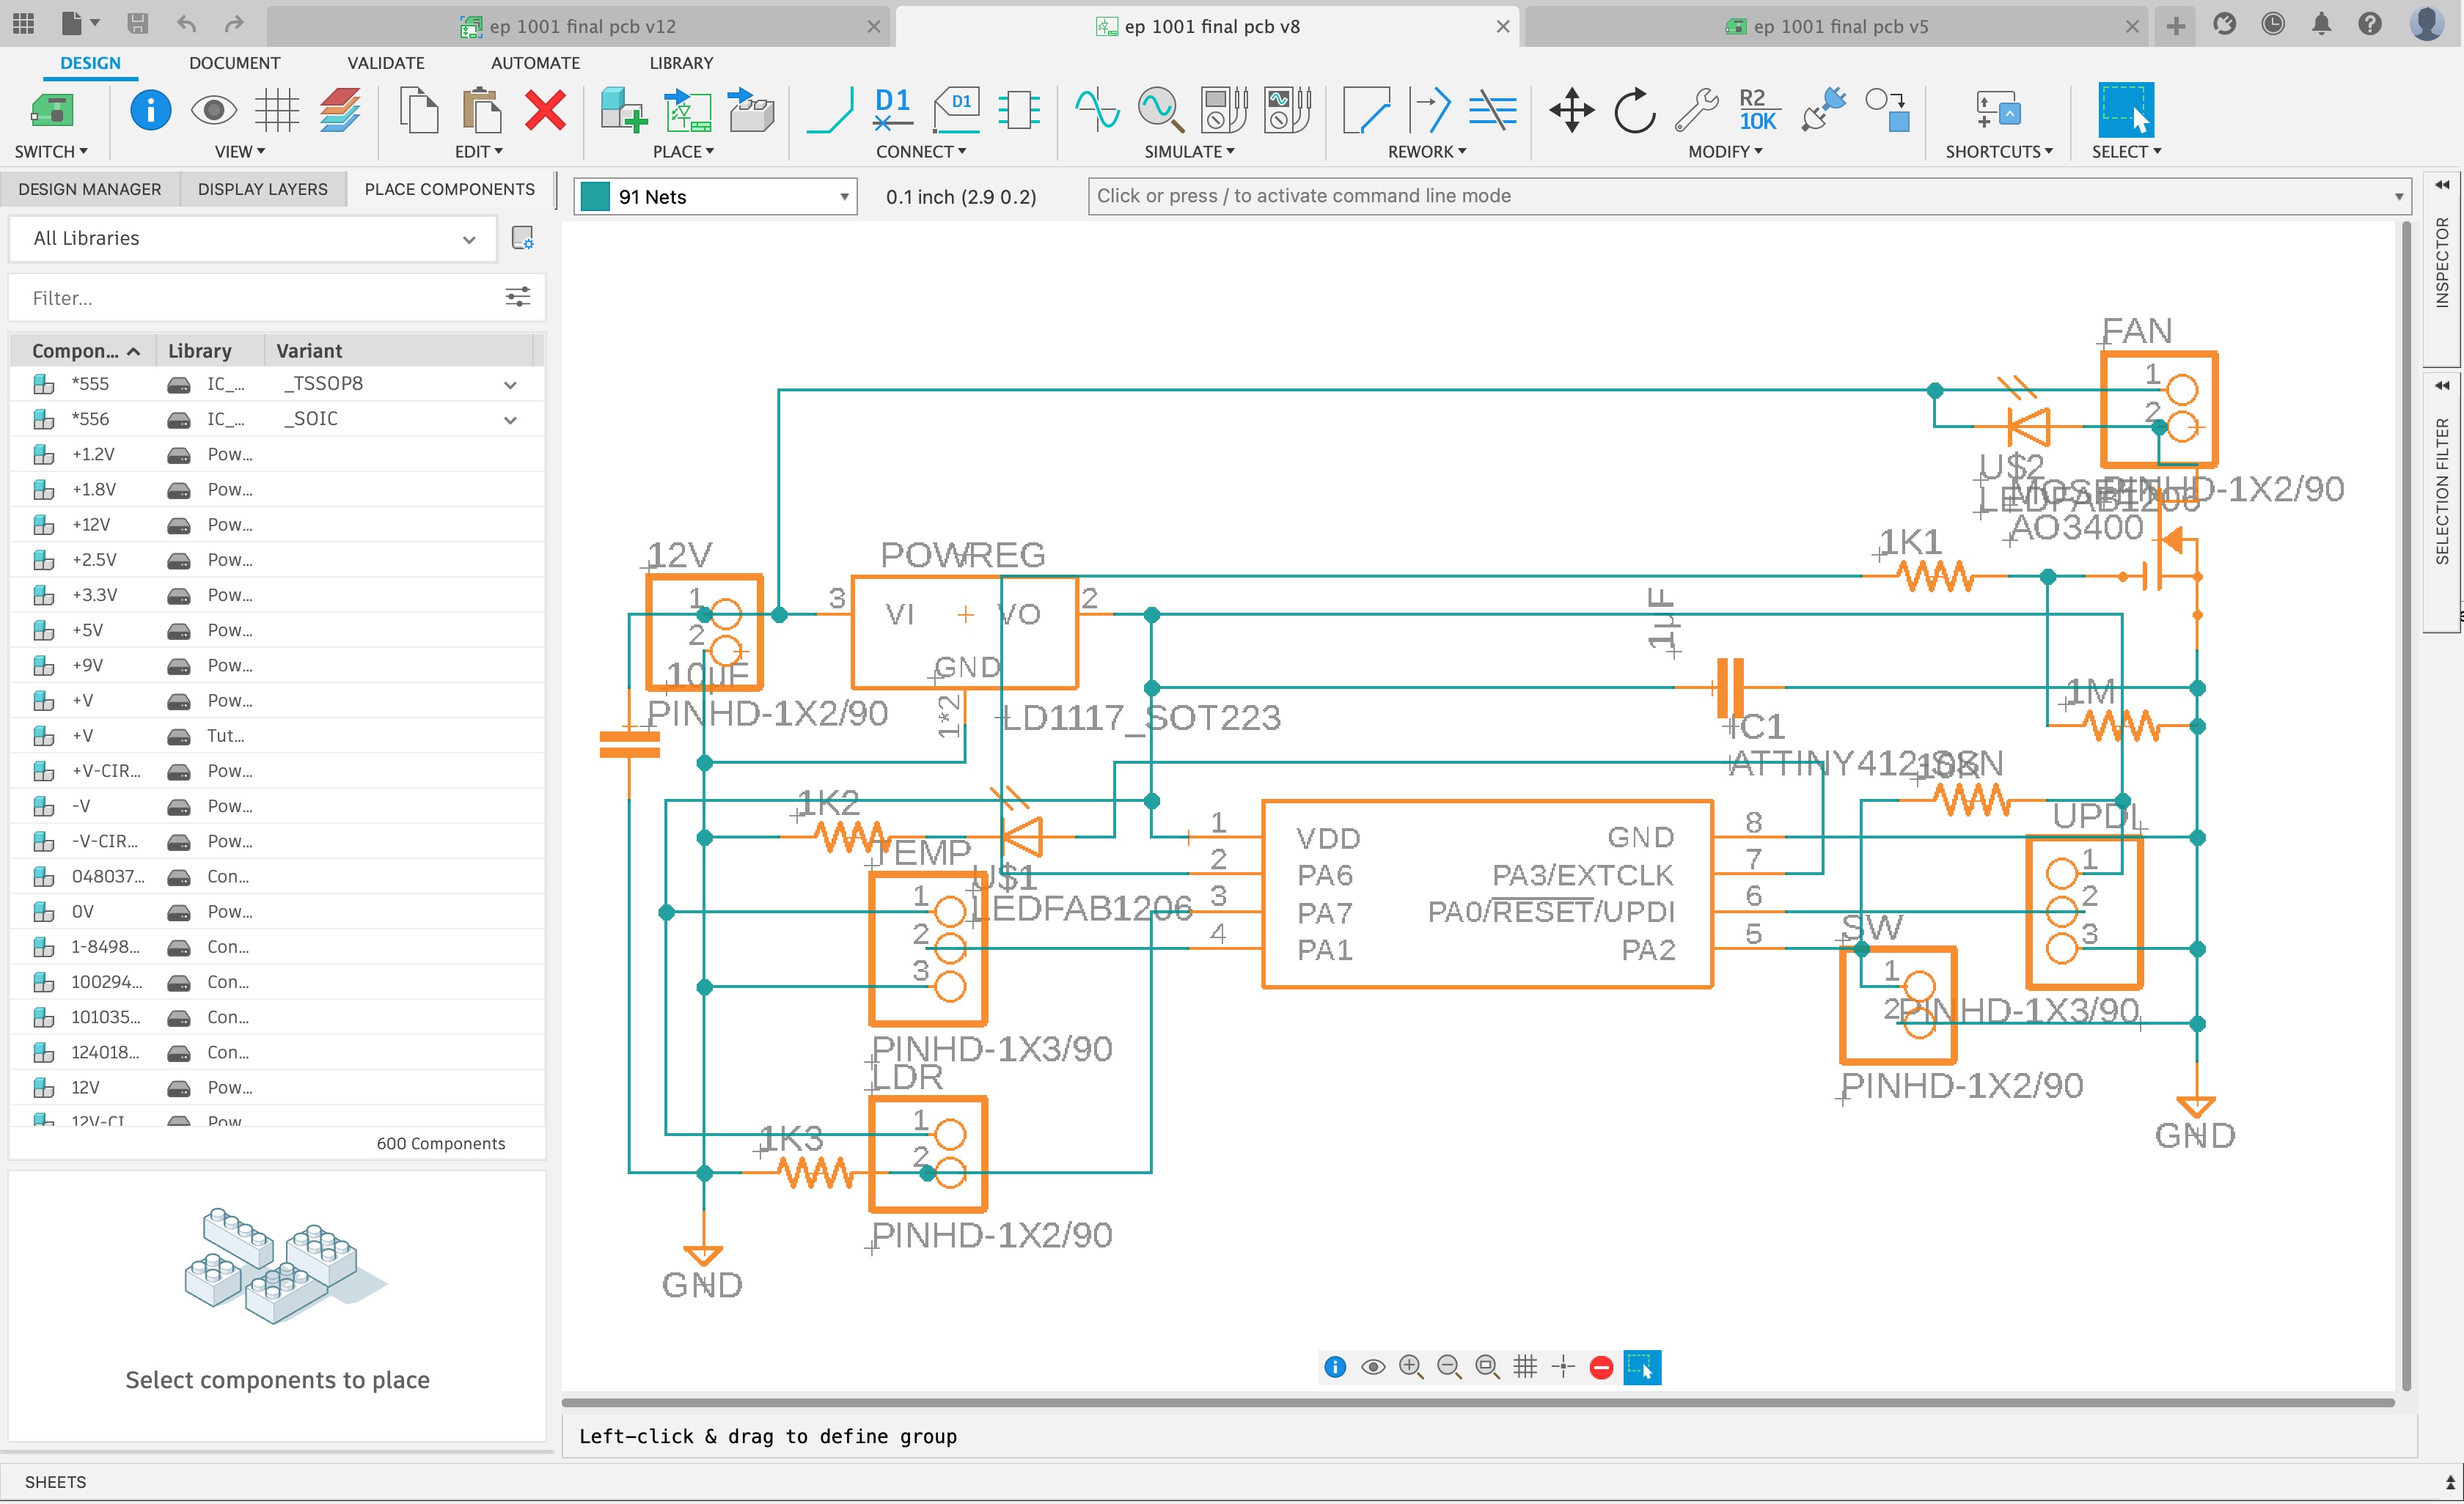
Task: Expand variant dropdown for *555 component
Action: pyautogui.click(x=510, y=385)
